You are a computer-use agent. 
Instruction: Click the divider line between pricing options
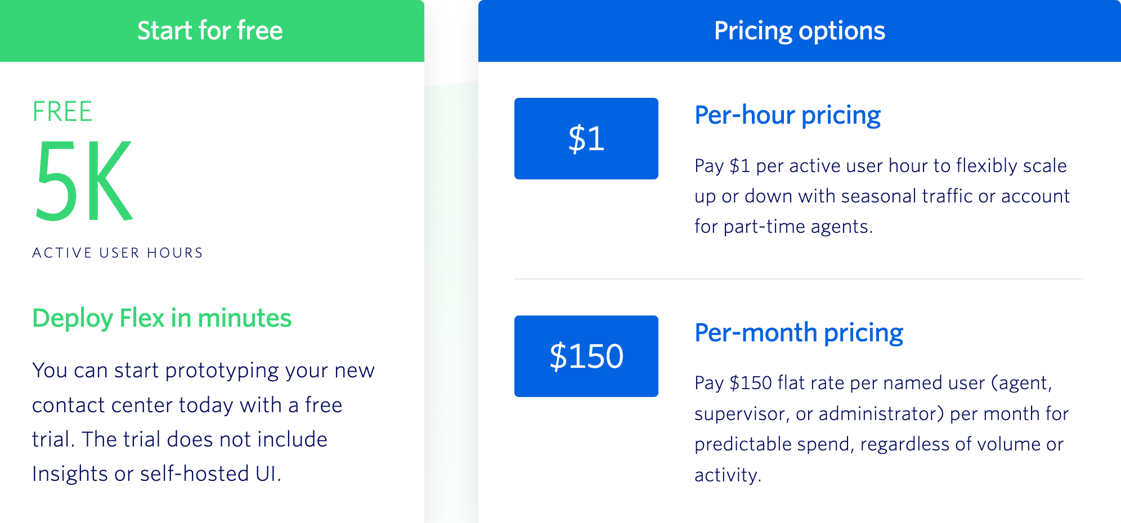(x=800, y=278)
